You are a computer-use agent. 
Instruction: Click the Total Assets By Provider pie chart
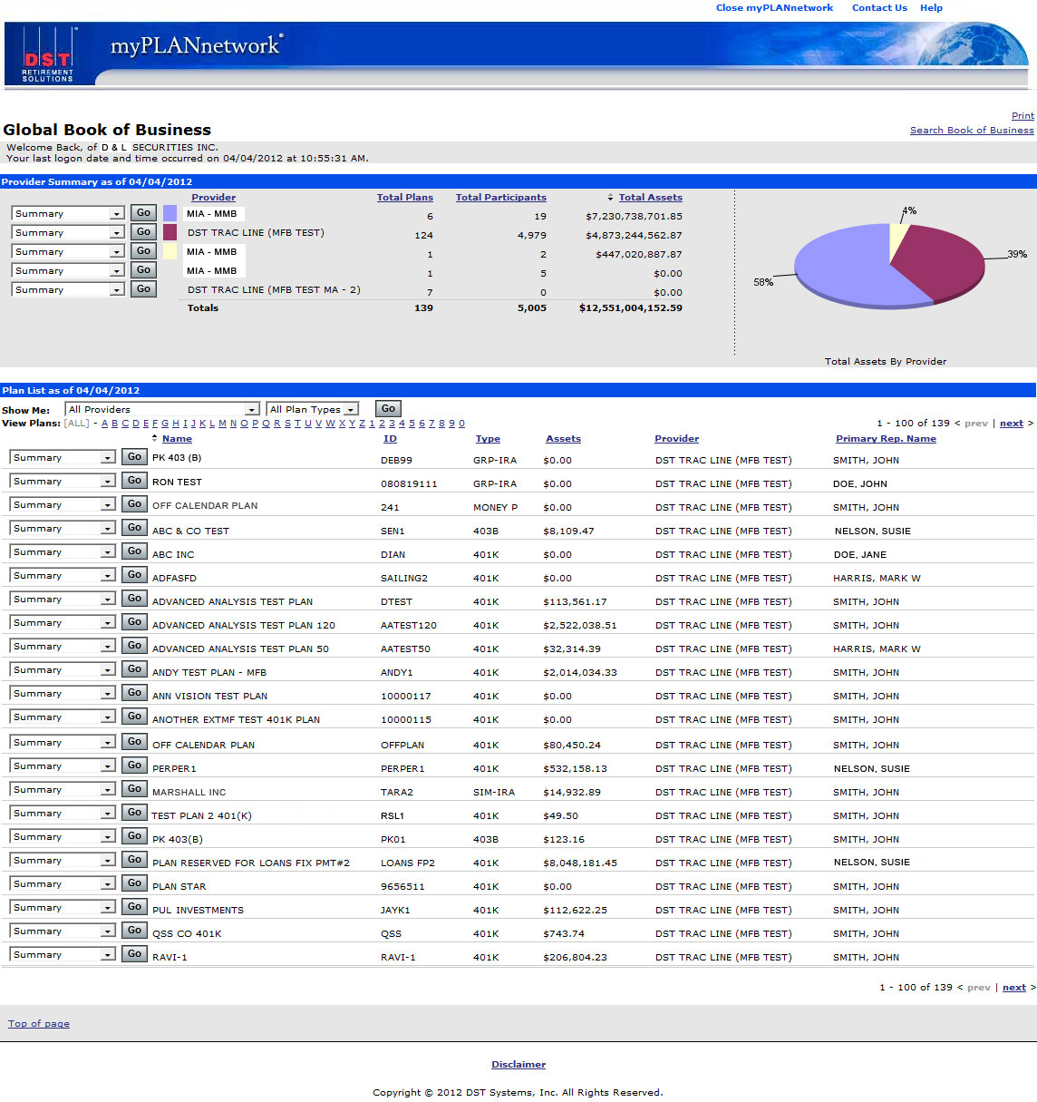click(889, 265)
